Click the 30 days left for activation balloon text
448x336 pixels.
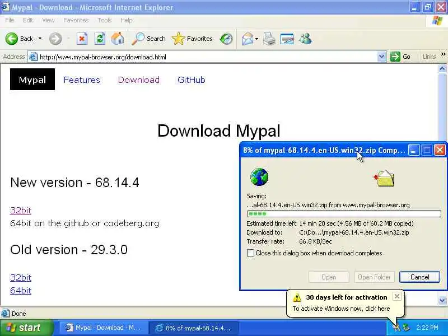[347, 297]
